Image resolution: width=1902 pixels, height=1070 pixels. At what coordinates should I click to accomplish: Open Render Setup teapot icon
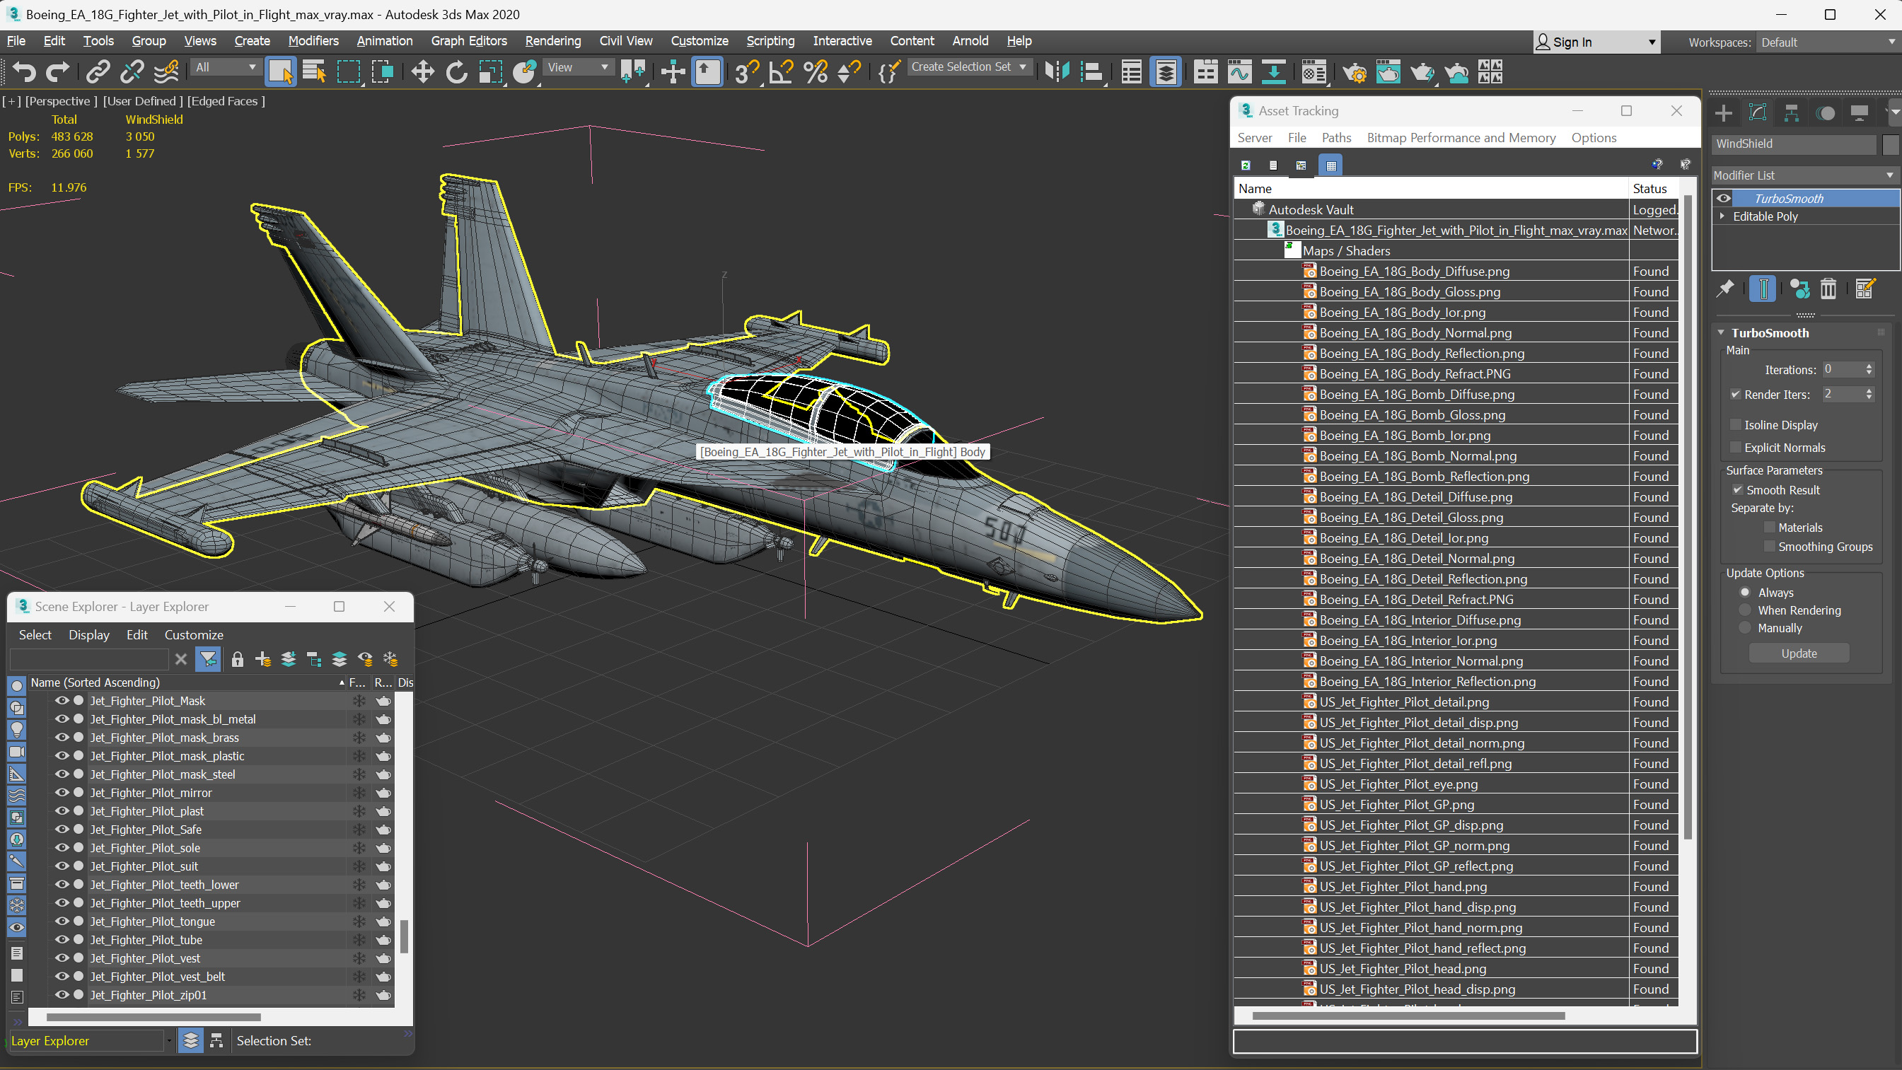(1353, 71)
